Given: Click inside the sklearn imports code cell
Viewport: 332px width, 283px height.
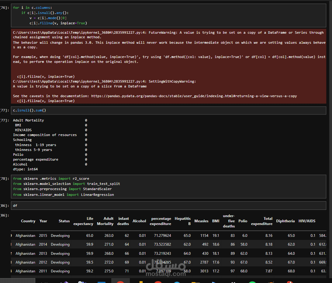Looking at the screenshot, I should (x=168, y=186).
